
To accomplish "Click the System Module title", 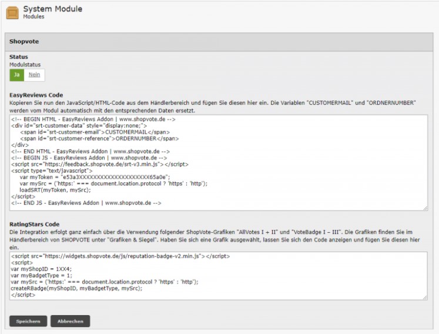I will click(x=53, y=9).
